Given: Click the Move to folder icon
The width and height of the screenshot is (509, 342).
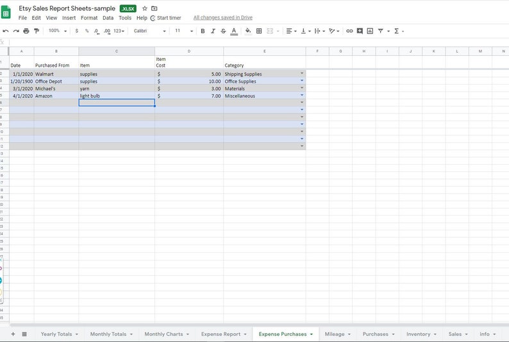Looking at the screenshot, I should click(x=154, y=8).
